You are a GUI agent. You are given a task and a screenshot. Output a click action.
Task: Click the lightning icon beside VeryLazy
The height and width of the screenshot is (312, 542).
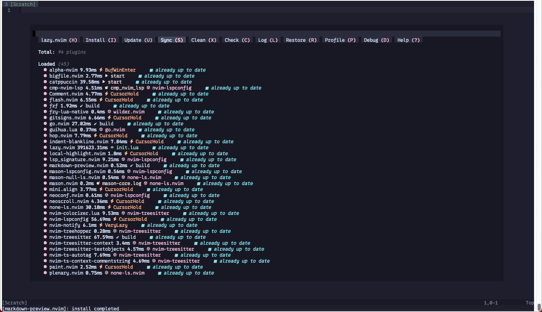coord(101,225)
